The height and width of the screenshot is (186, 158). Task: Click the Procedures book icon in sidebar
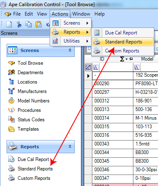11,110
